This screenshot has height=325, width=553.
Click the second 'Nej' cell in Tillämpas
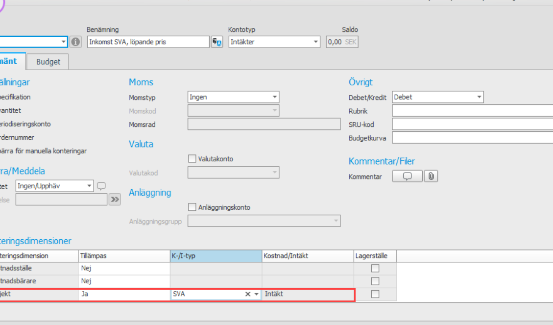pyautogui.click(x=124, y=281)
